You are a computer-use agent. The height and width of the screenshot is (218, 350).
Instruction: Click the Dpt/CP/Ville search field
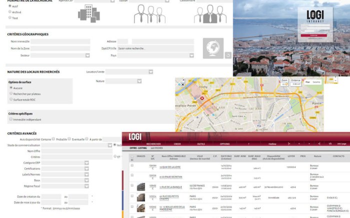(156, 48)
